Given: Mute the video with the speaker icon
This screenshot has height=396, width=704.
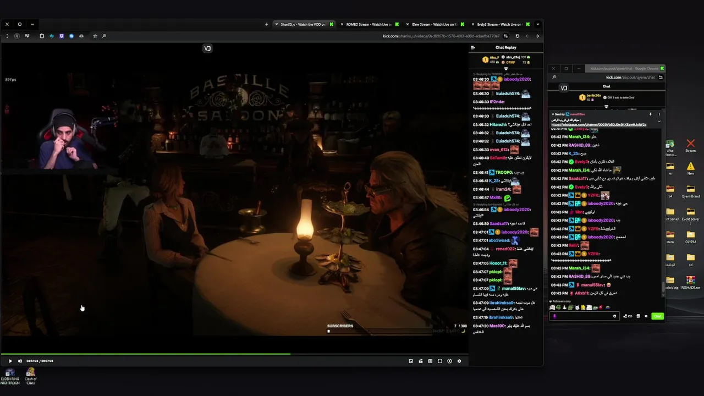Looking at the screenshot, I should (20, 361).
